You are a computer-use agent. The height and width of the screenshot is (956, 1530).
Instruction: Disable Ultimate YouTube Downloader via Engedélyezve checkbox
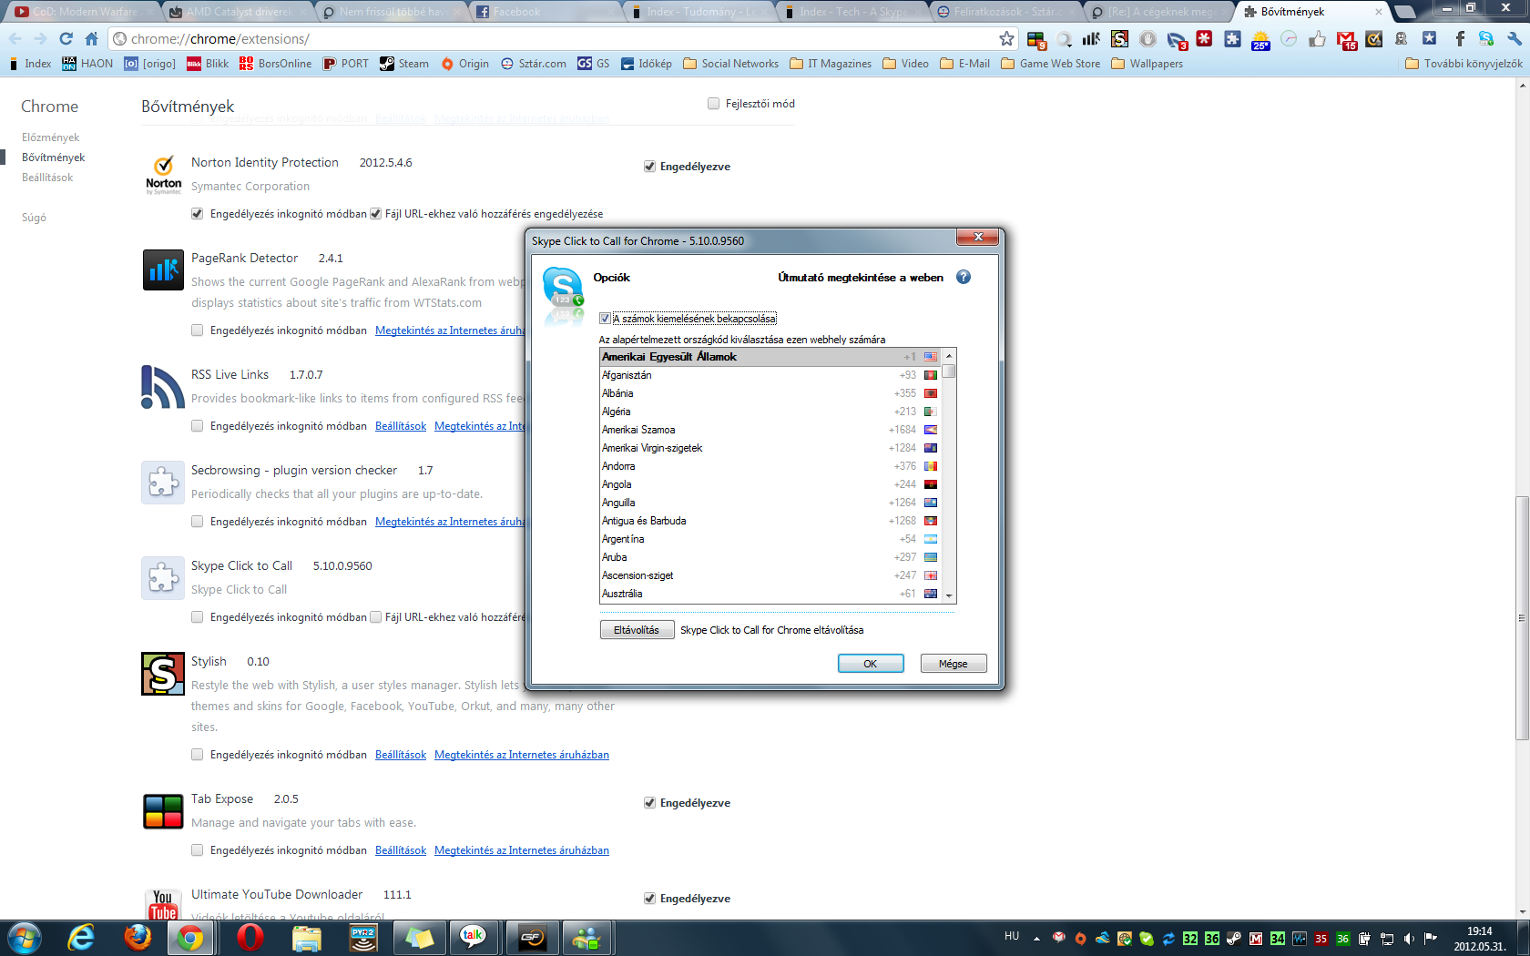(649, 899)
